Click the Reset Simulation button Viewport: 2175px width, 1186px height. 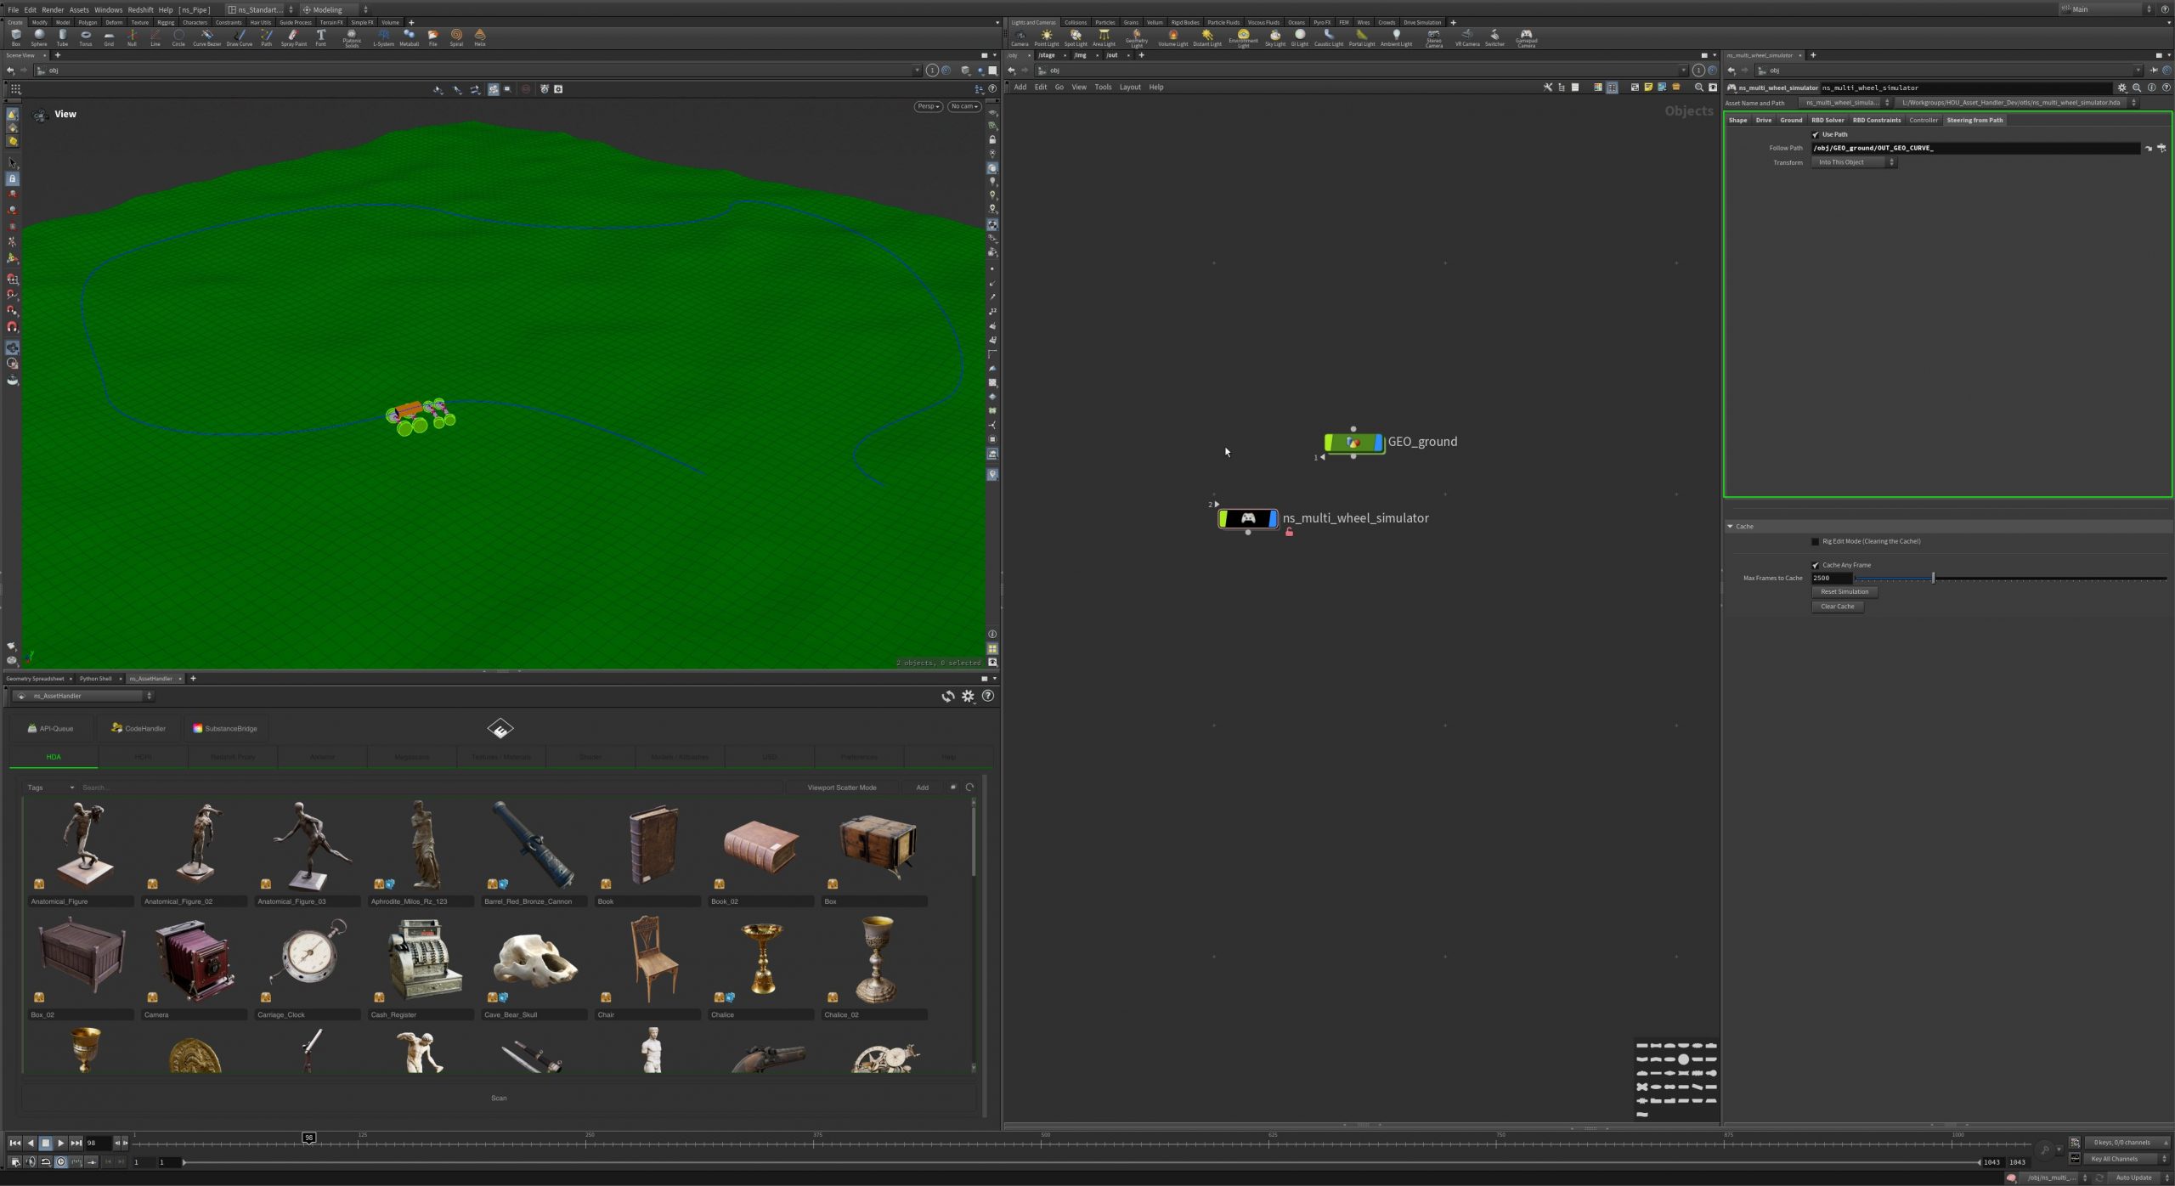point(1844,591)
